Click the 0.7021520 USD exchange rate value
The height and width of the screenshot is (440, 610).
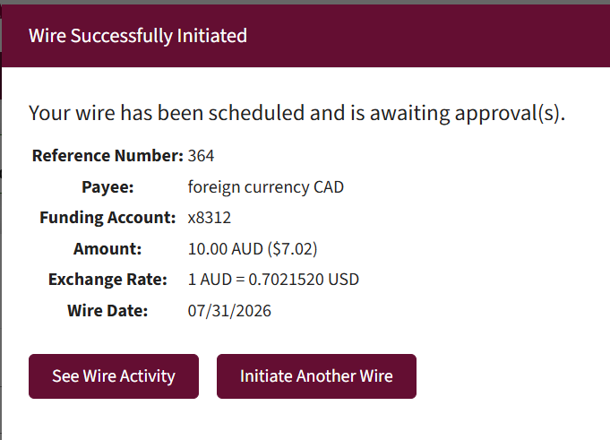coord(304,280)
